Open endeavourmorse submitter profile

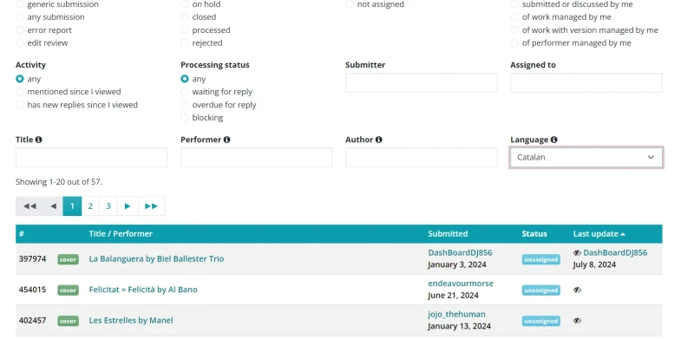461,284
